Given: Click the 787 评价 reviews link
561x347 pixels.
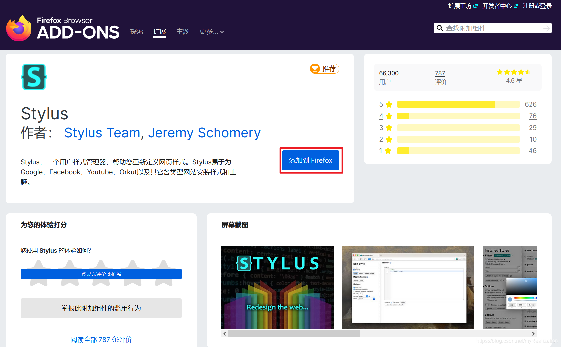Looking at the screenshot, I should coord(441,77).
